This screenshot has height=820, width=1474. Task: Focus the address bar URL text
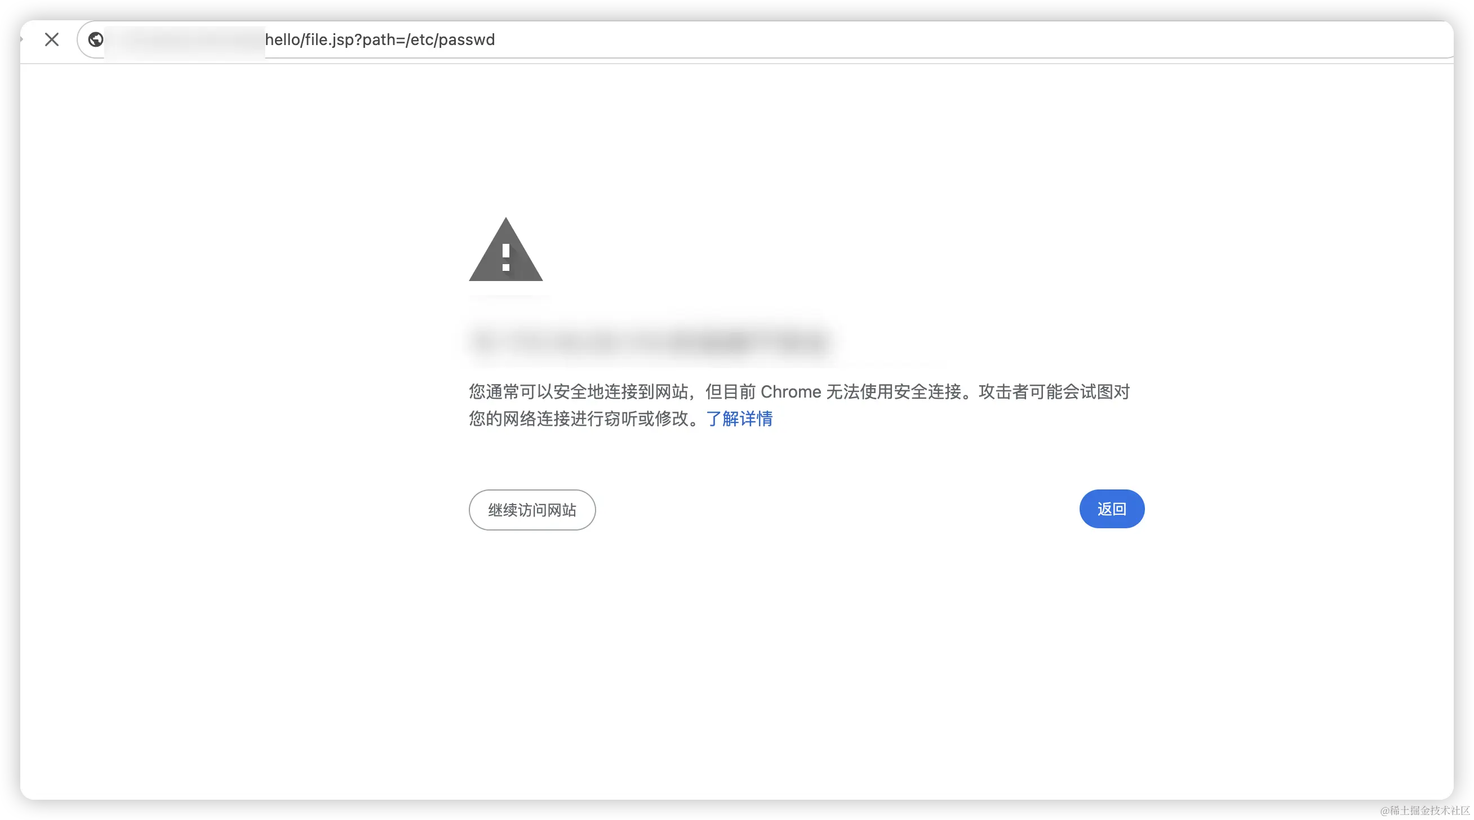click(380, 39)
